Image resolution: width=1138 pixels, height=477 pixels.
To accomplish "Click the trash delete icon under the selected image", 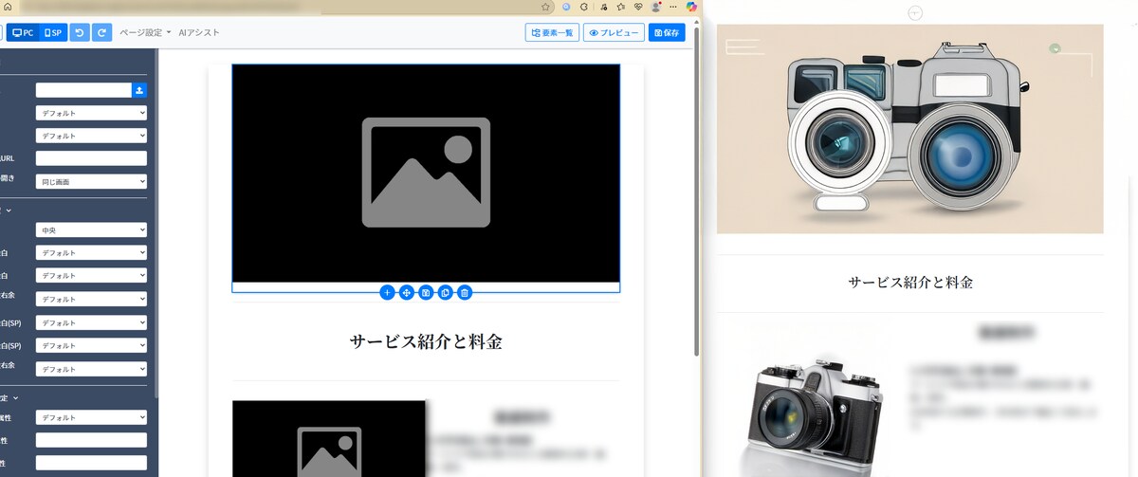I will point(465,292).
